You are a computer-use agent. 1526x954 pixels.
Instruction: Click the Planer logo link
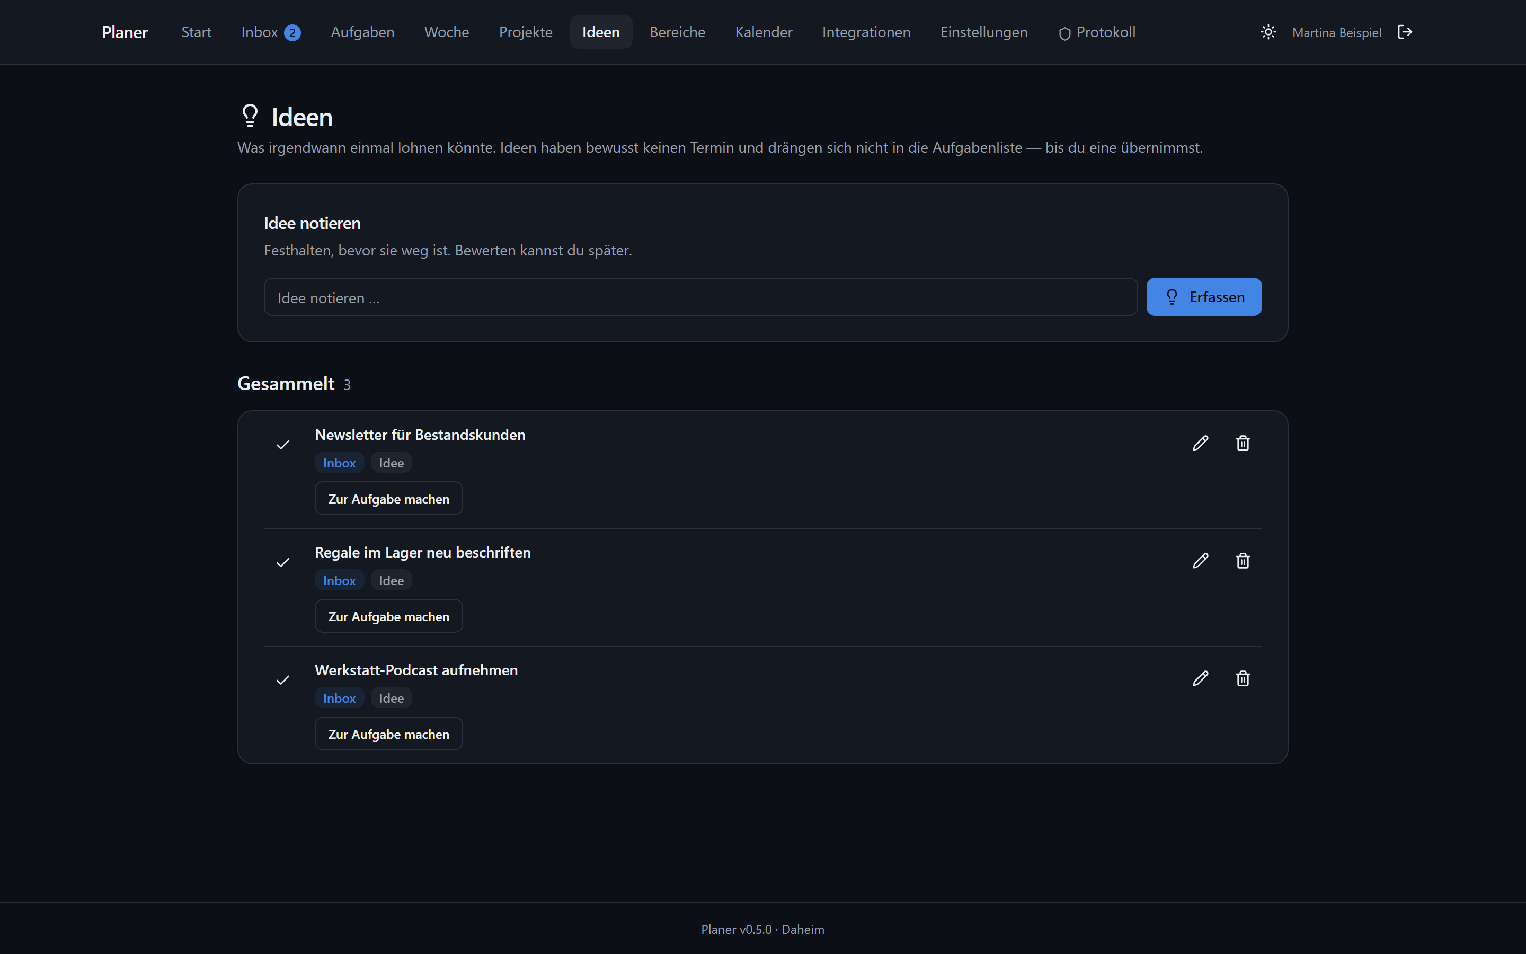click(x=125, y=32)
